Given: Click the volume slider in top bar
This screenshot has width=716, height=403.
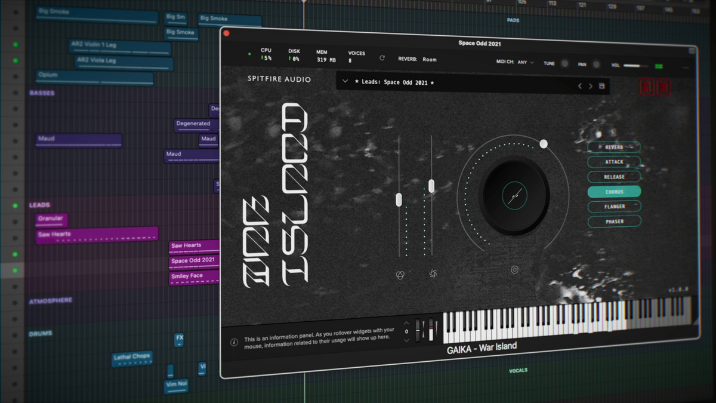Looking at the screenshot, I should (635, 65).
